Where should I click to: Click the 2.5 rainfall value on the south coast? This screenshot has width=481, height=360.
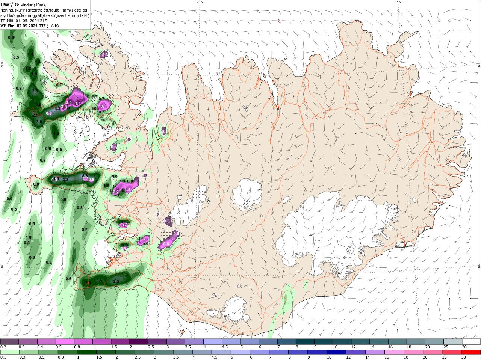click(x=116, y=281)
